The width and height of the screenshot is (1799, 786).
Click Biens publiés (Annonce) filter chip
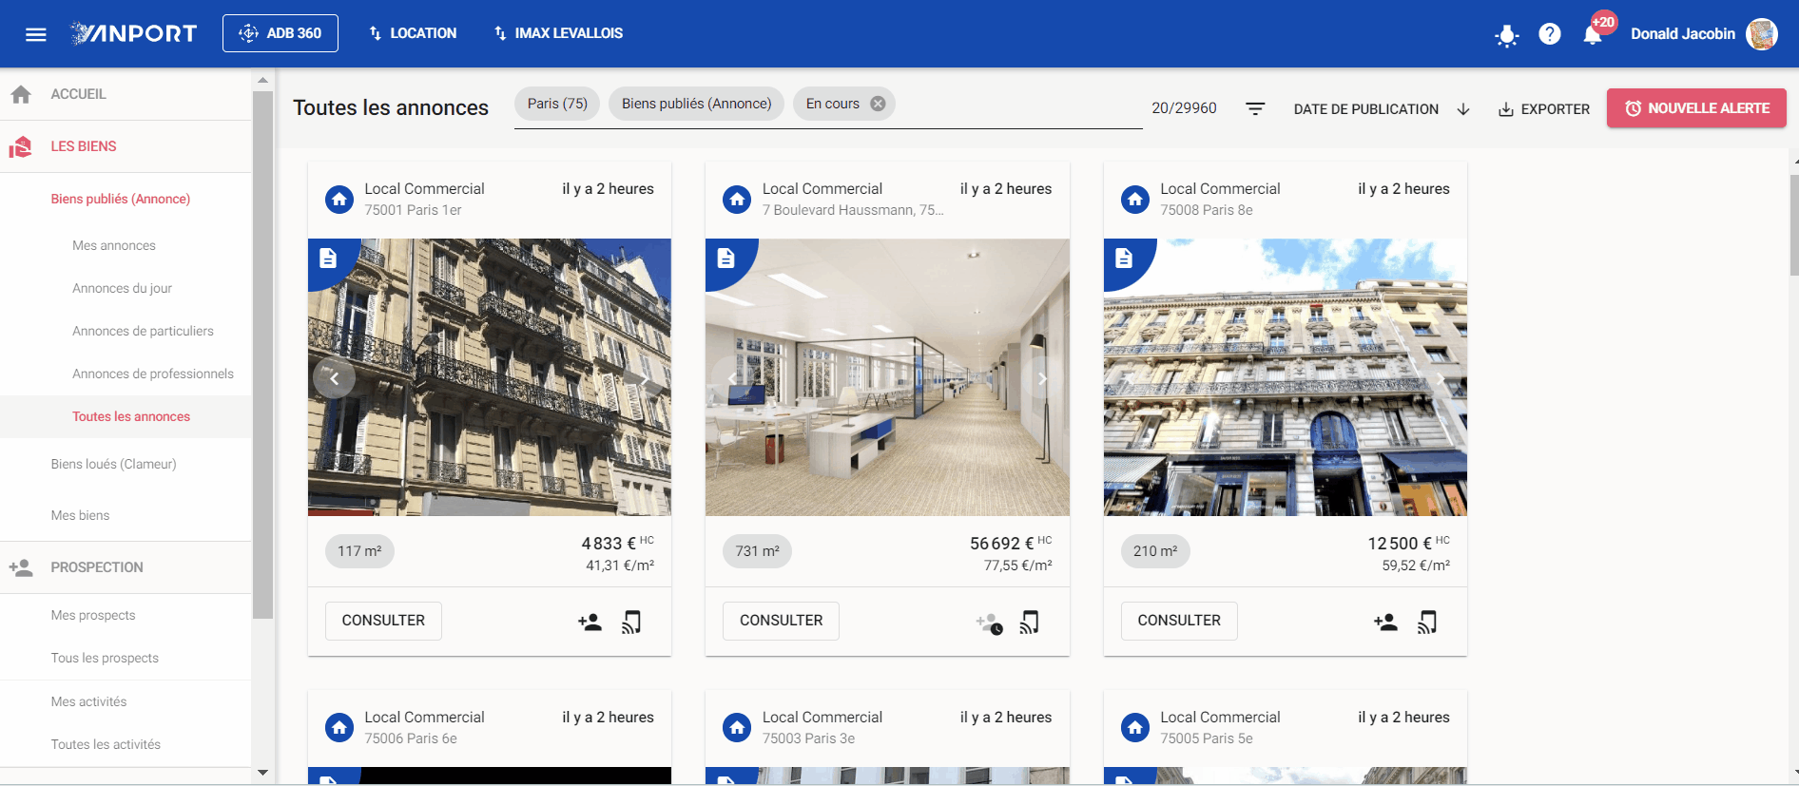click(697, 104)
